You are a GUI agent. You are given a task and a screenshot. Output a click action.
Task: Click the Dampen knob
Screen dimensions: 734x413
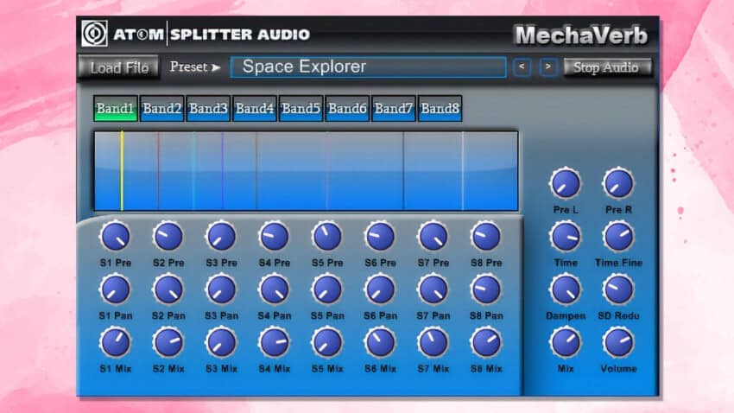click(x=566, y=289)
